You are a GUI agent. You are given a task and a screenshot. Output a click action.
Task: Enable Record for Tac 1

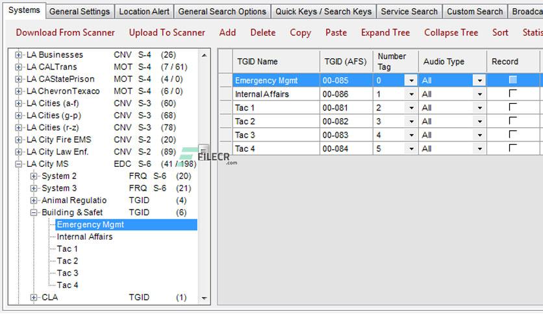513,107
